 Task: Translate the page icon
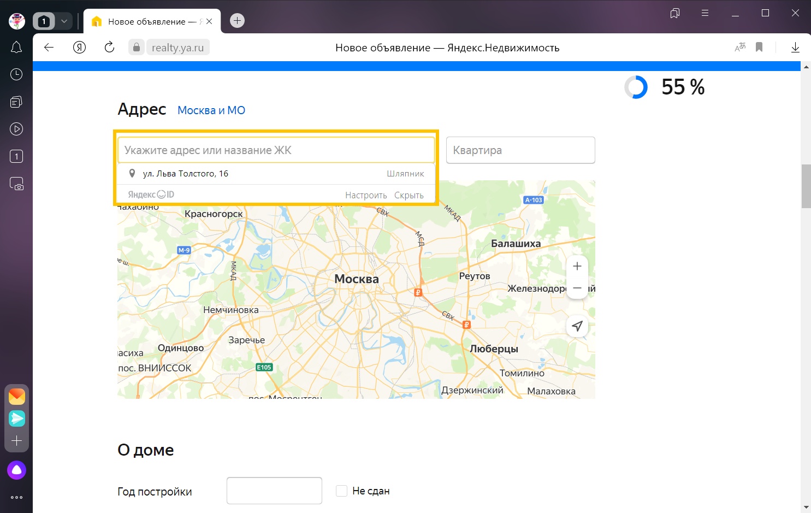click(740, 48)
